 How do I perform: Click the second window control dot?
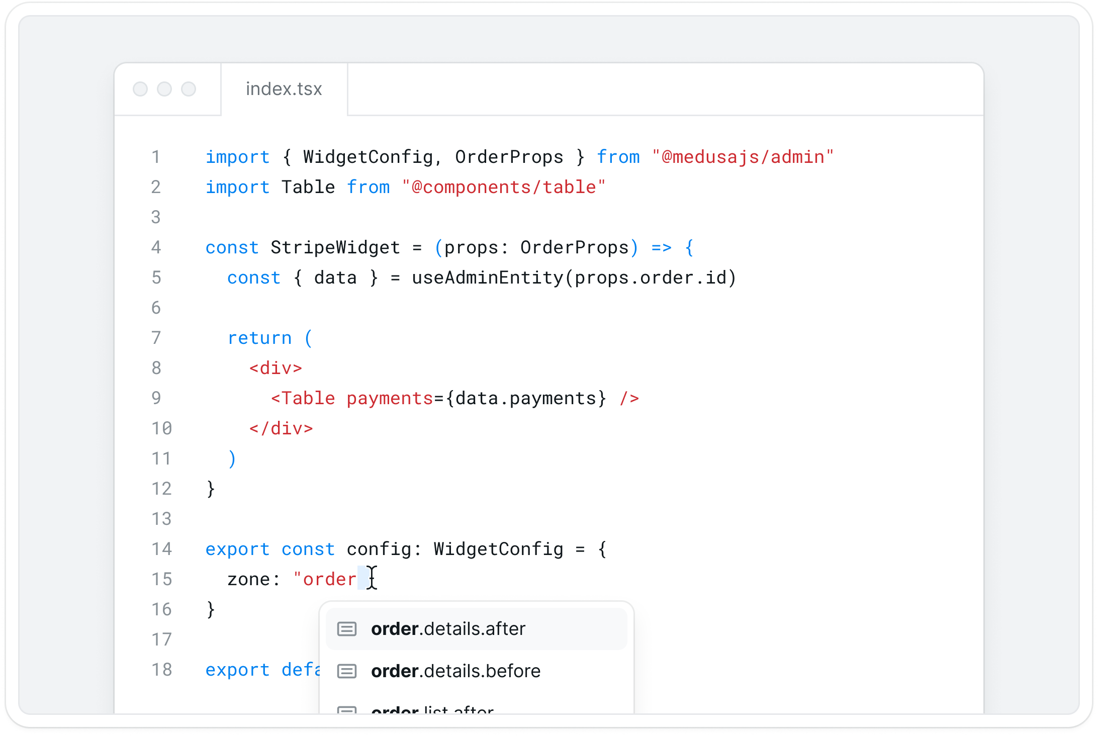(164, 89)
